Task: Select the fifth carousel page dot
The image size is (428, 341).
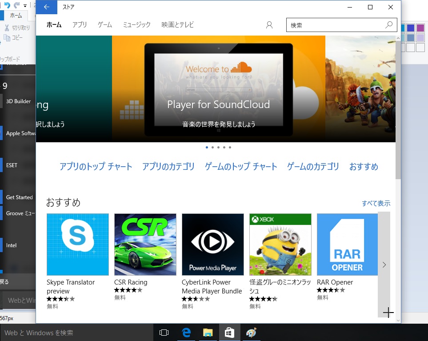Action: point(230,148)
